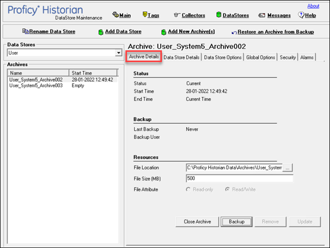Click the End Time value Current Time

click(x=198, y=99)
